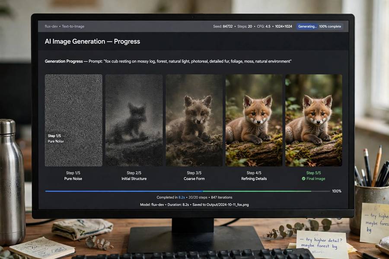
Task: Click the Model: flux-dev footer text
Action: click(x=152, y=205)
